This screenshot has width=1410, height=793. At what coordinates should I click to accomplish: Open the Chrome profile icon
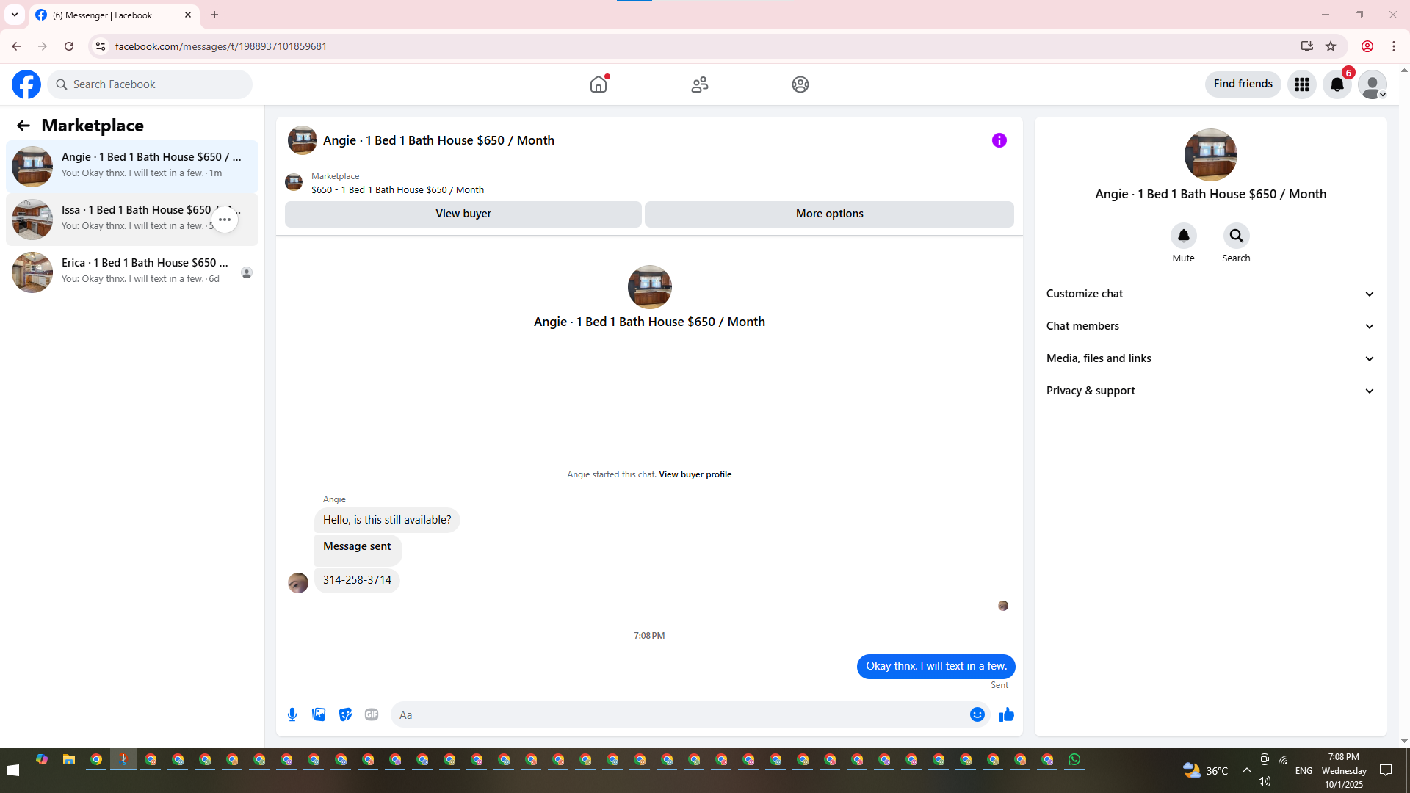point(1367,46)
